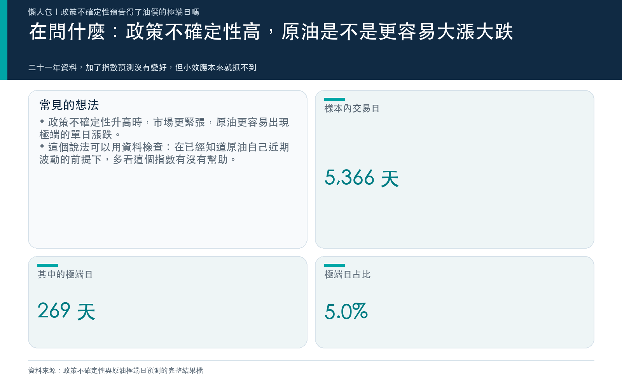
Task: Click the heading 常見的想法
Action: tap(69, 105)
